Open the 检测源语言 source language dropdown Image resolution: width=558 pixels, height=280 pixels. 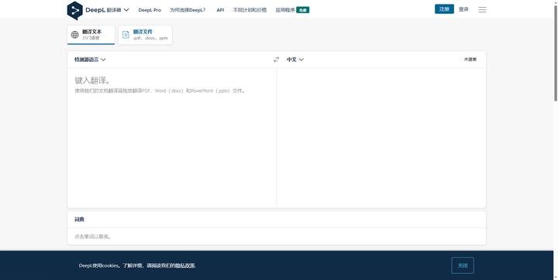[90, 60]
